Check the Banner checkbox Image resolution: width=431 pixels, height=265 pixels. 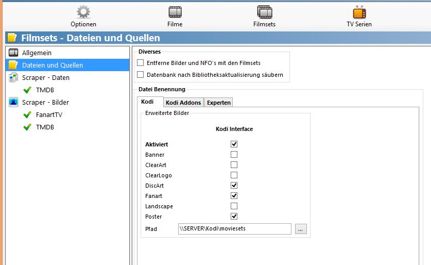(234, 154)
